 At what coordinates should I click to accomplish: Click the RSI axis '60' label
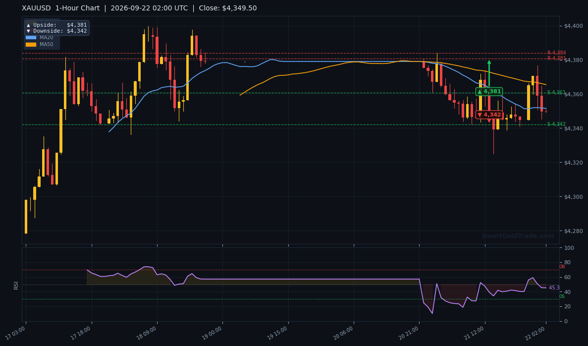567,277
